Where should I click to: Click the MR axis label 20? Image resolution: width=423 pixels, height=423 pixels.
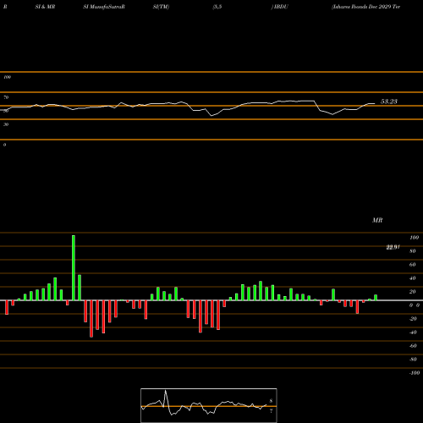pos(413,292)
